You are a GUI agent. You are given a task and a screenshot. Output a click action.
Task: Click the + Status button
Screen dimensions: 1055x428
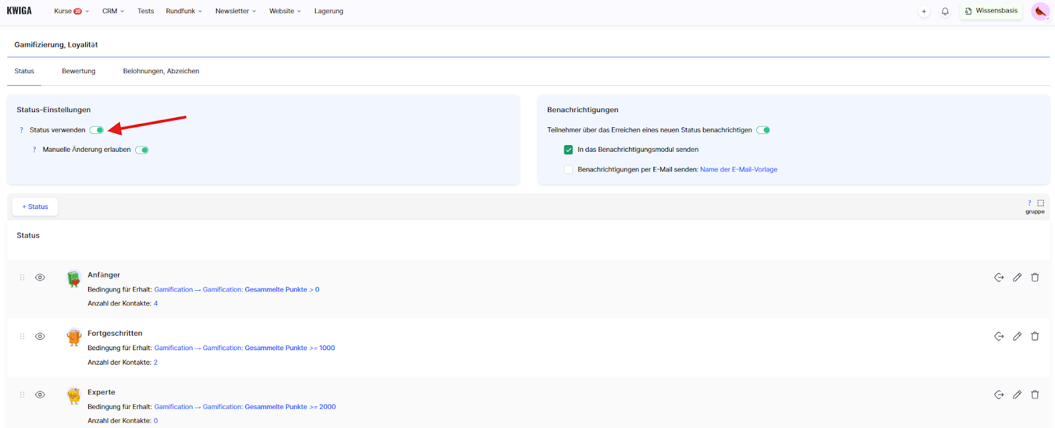pos(35,207)
